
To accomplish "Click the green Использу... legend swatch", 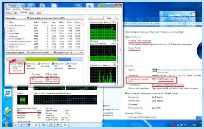I will point(26,64).
